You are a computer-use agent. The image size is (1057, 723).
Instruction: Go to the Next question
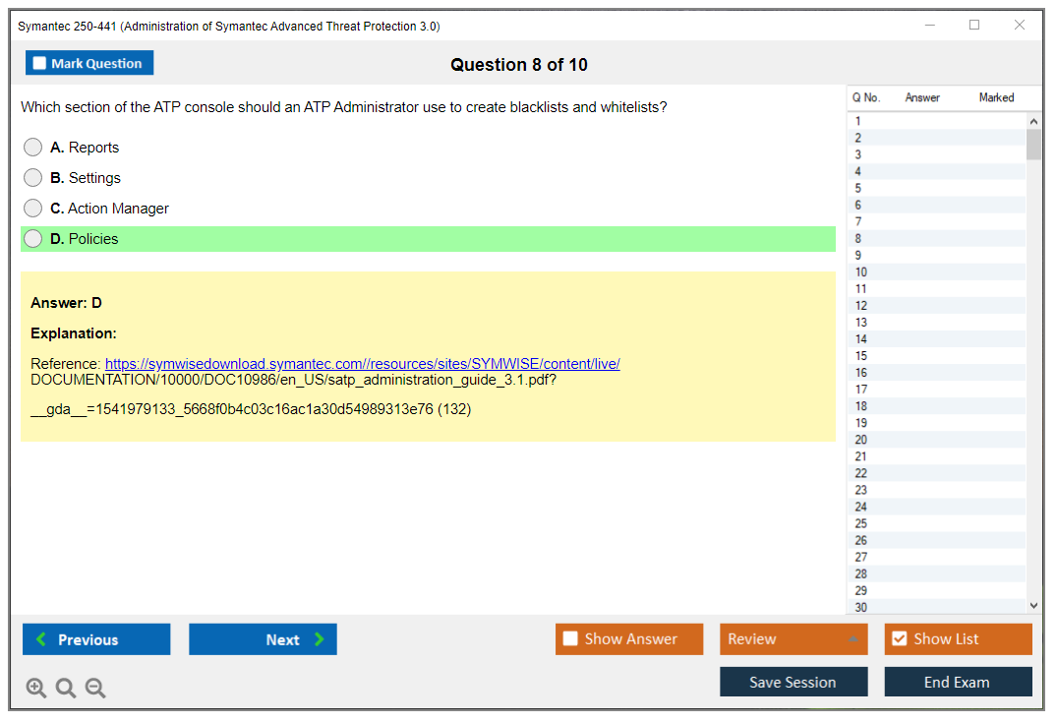263,639
